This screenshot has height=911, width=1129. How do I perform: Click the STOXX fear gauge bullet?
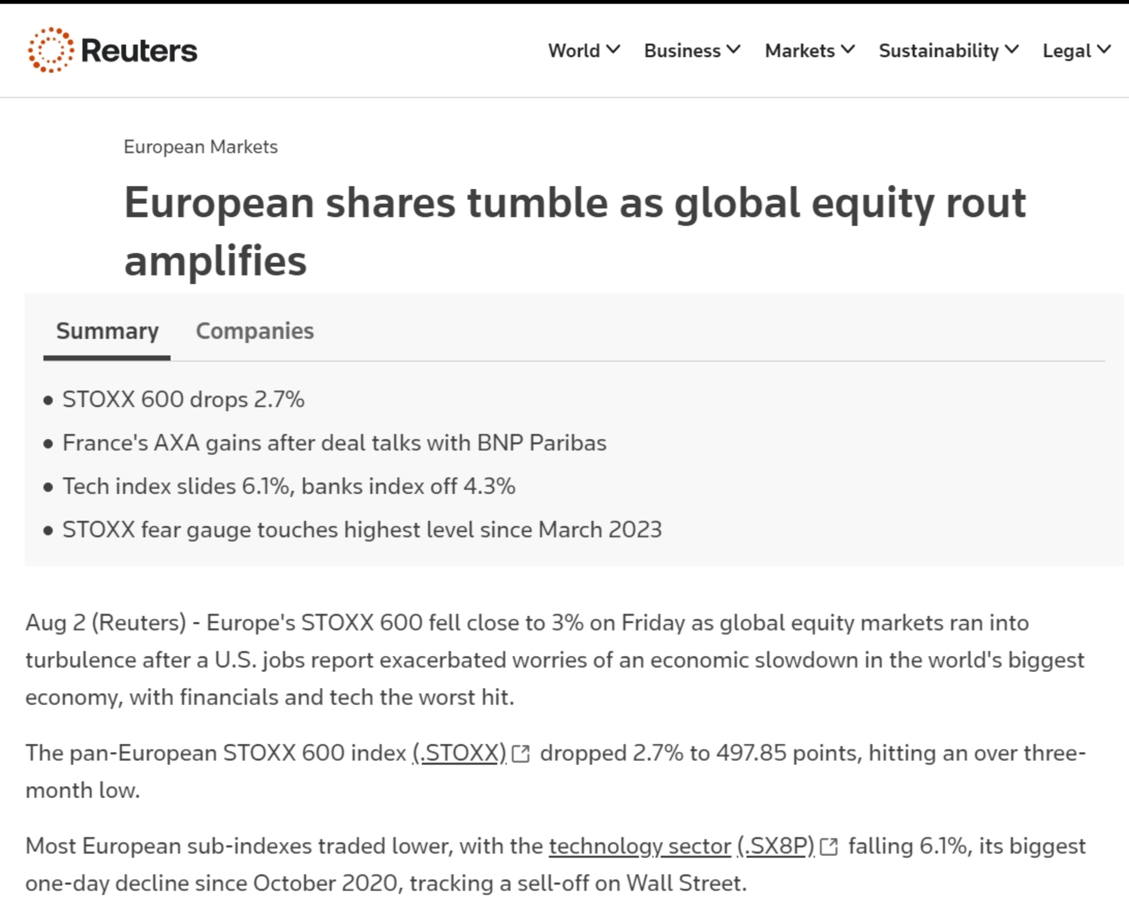362,530
